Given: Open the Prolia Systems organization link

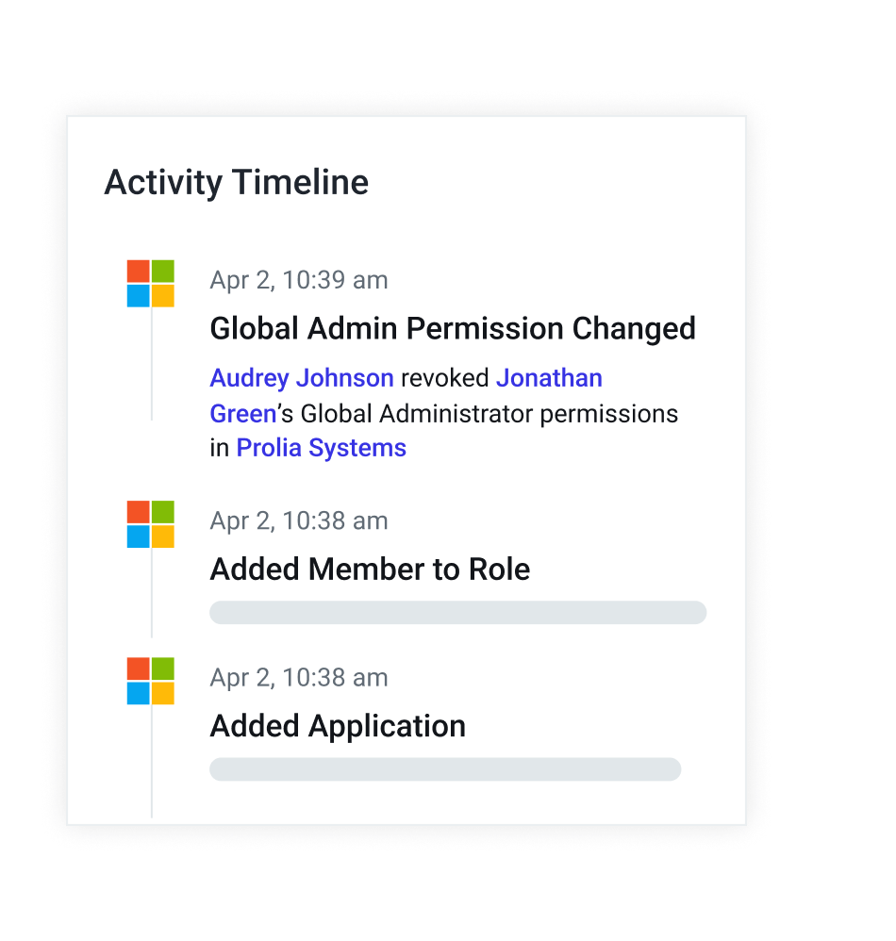Looking at the screenshot, I should [321, 448].
